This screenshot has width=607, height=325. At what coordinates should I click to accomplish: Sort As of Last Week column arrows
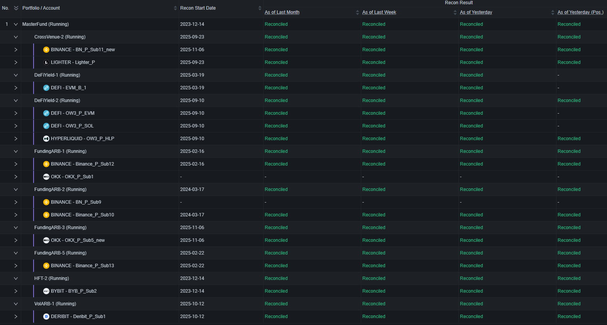(x=455, y=12)
